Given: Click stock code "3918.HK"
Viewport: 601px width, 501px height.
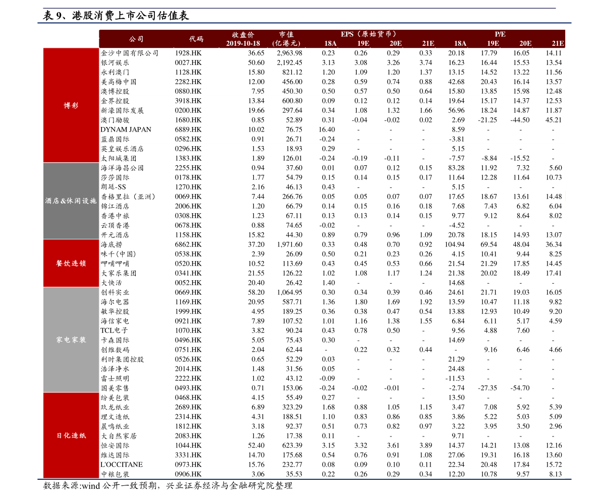Looking at the screenshot, I should pos(188,101).
